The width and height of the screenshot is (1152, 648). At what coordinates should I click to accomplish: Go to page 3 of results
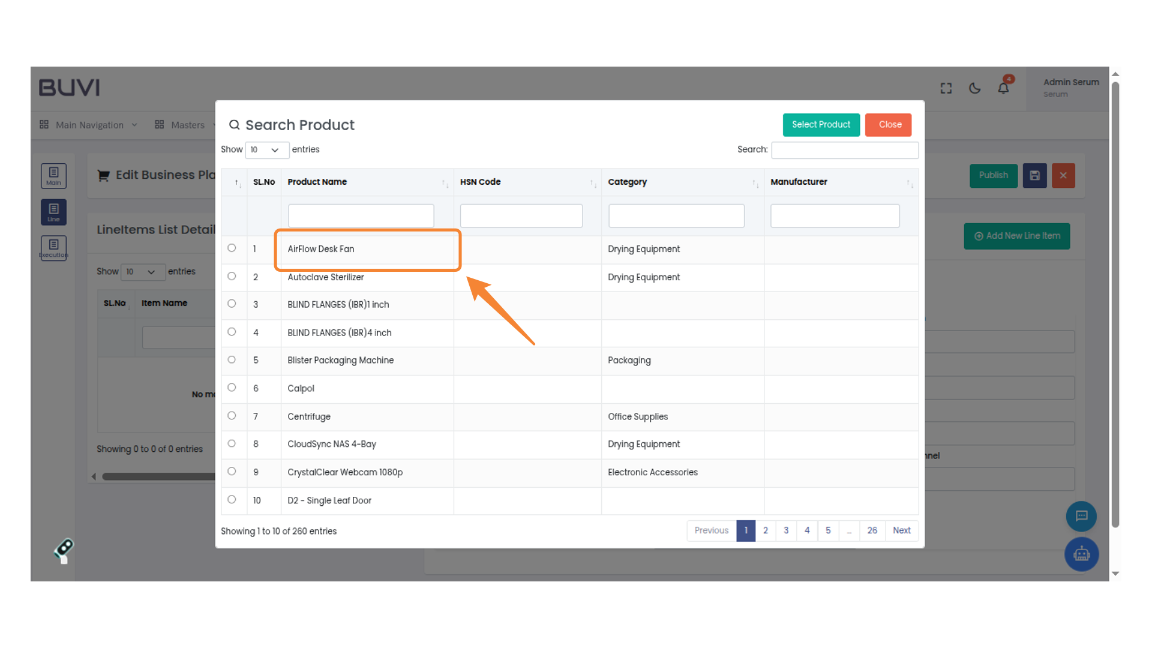(786, 530)
